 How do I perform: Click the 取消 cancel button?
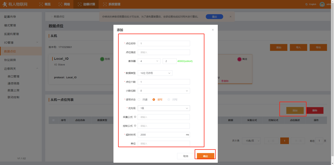tap(186, 156)
